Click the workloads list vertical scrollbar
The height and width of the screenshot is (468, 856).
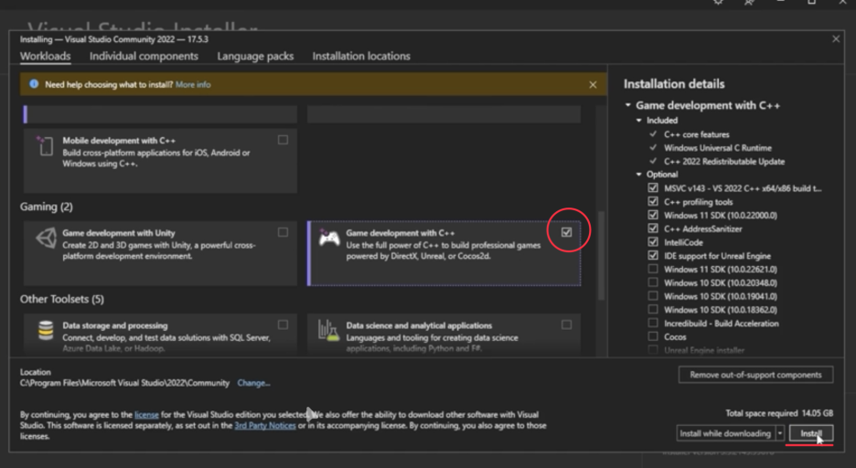601,255
